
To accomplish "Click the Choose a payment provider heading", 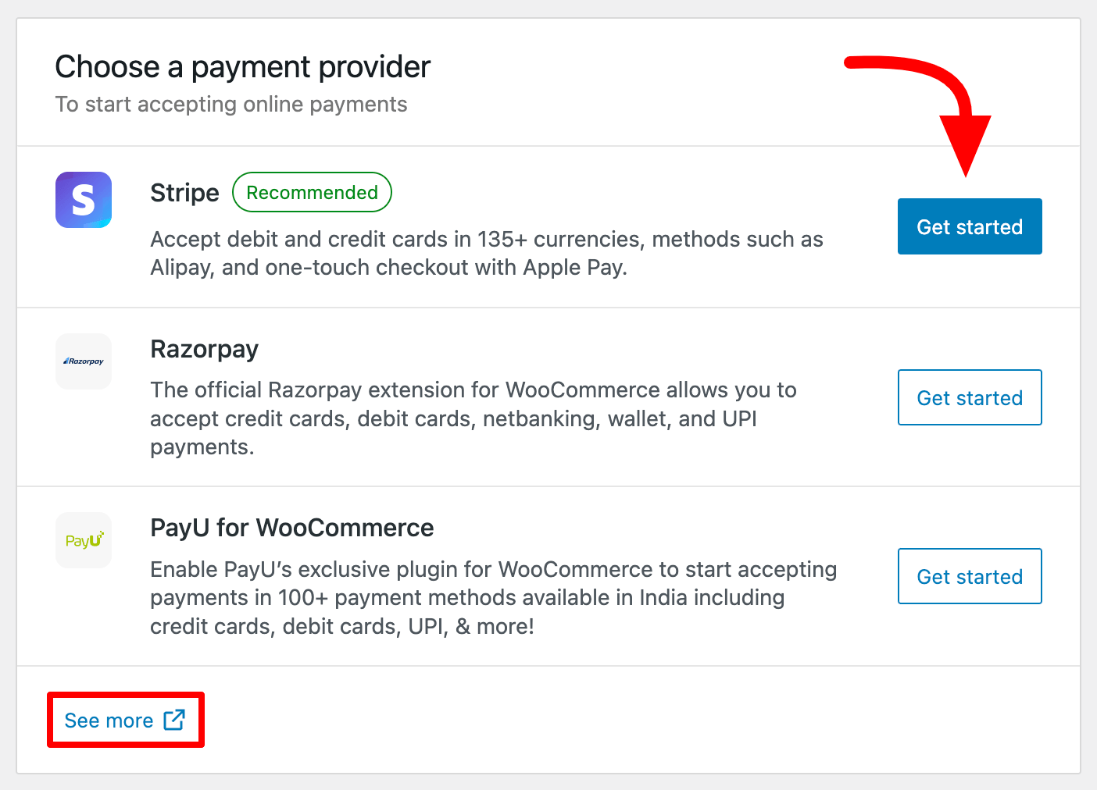I will pyautogui.click(x=242, y=66).
